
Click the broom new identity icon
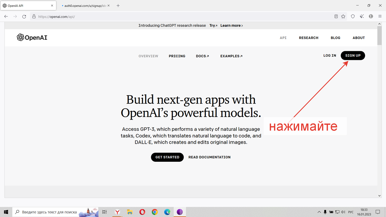362,16
